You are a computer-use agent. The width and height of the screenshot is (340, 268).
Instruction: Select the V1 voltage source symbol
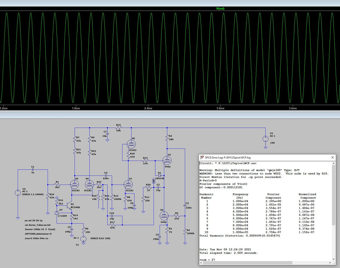pyautogui.click(x=83, y=239)
